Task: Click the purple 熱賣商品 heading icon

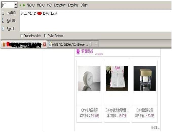Action: click(78, 51)
